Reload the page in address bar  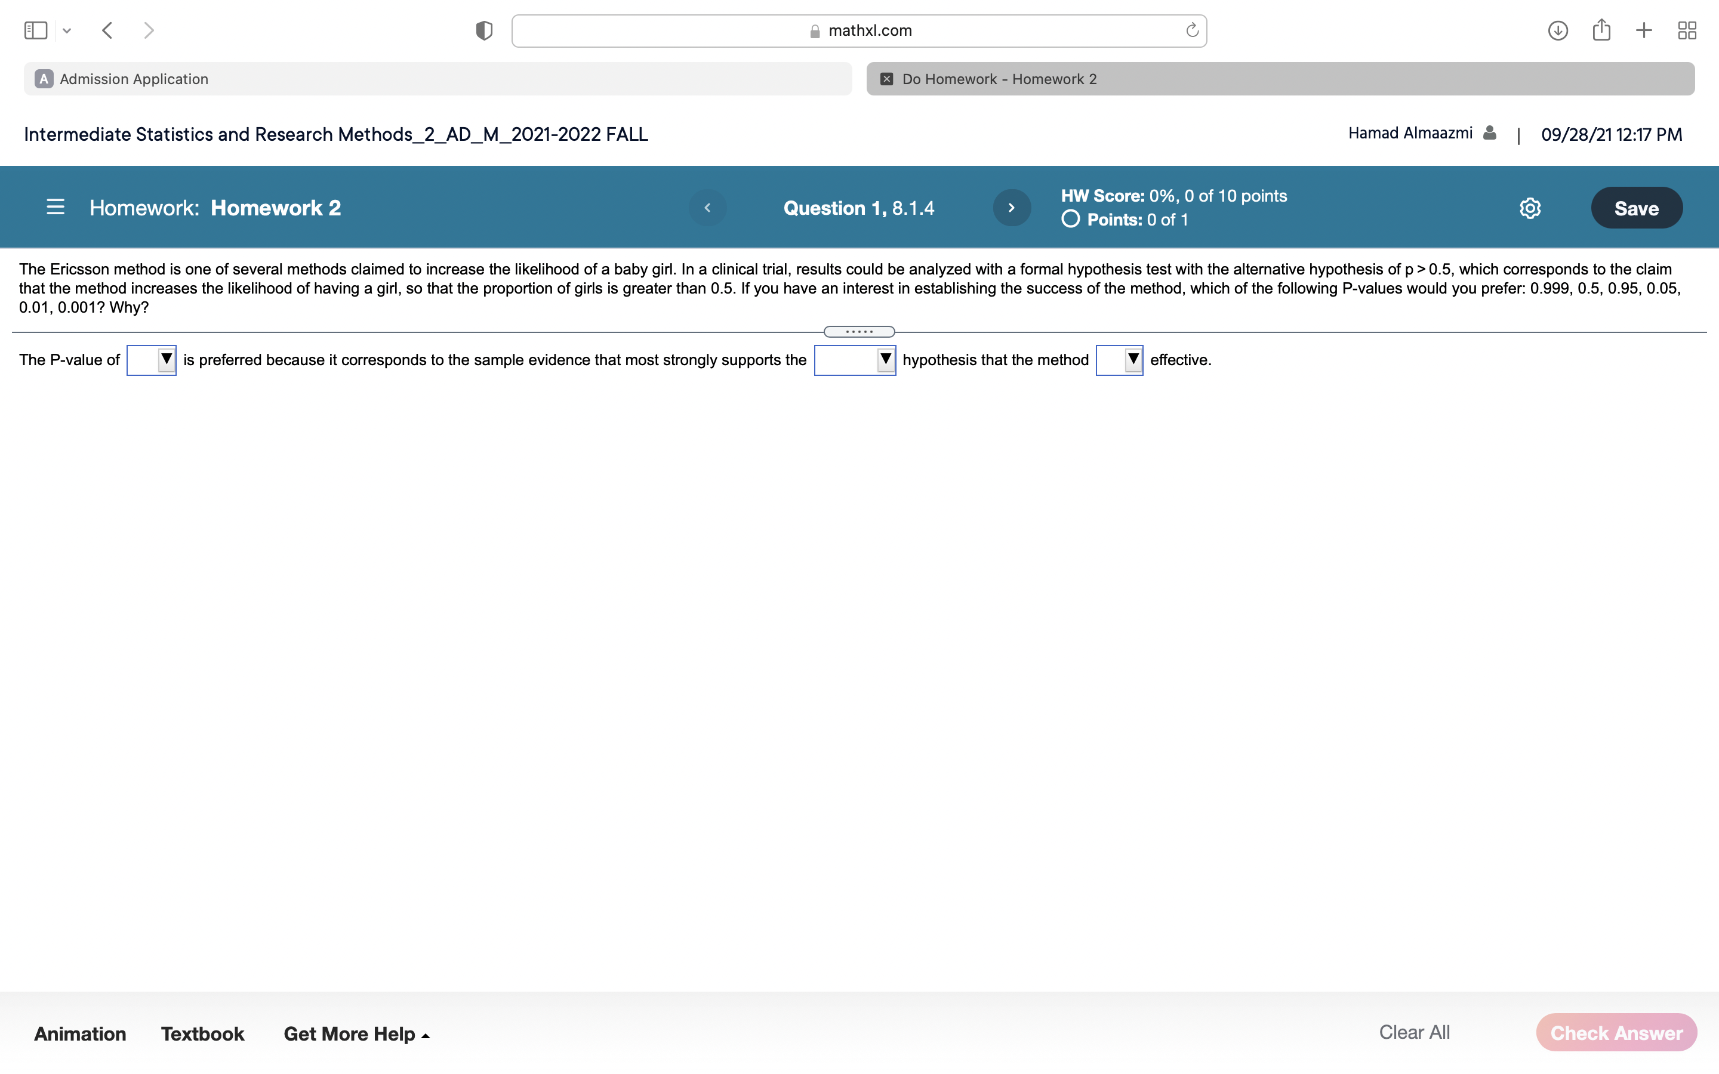(1192, 30)
